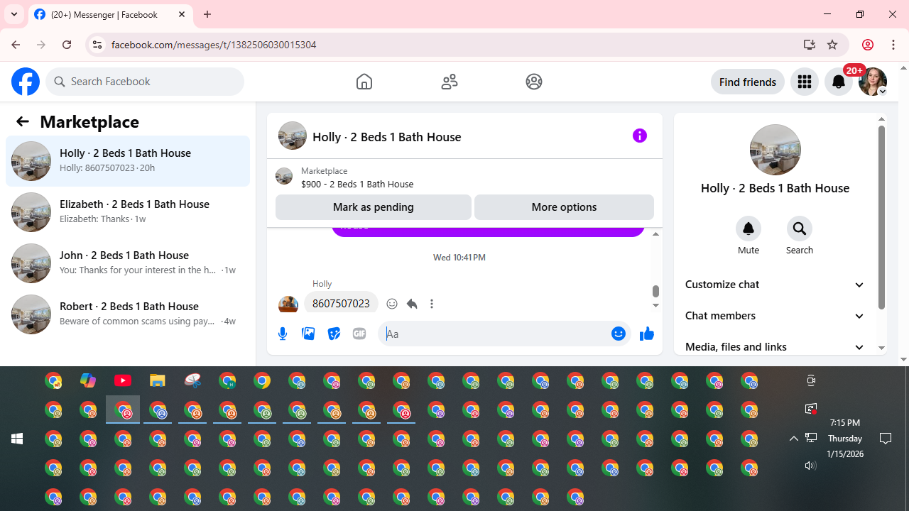Image resolution: width=909 pixels, height=511 pixels.
Task: Attach a photo with the image icon
Action: pos(308,334)
